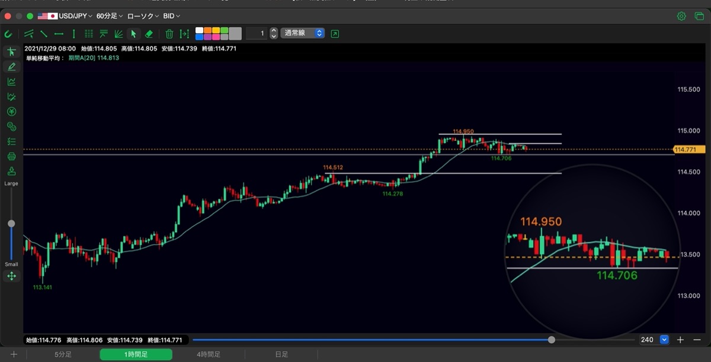Image resolution: width=711 pixels, height=362 pixels.
Task: Expand the 60分足 timeframe dropdown
Action: [x=110, y=16]
